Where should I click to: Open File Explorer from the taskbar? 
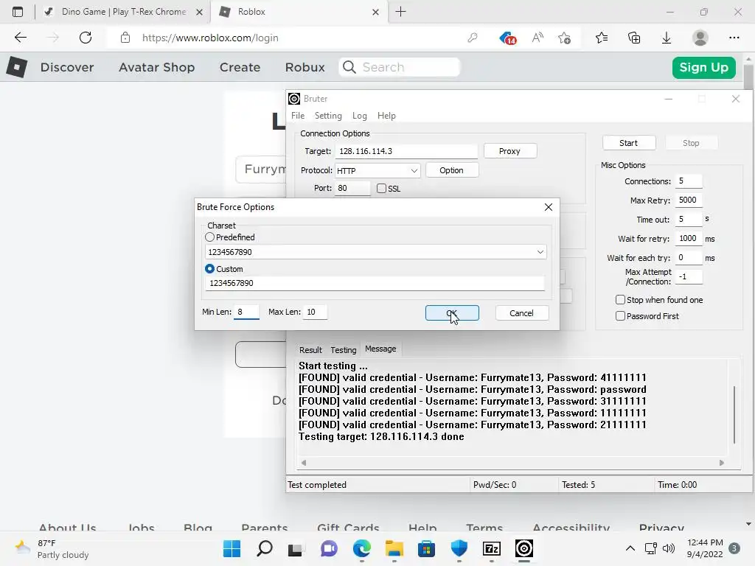(394, 548)
